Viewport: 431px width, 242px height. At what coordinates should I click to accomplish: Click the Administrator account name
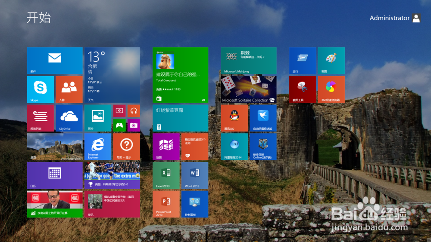coord(390,18)
